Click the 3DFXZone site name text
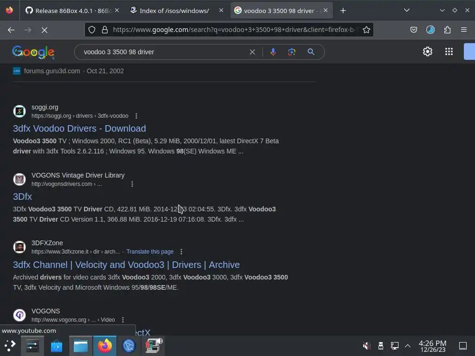 [x=47, y=243]
